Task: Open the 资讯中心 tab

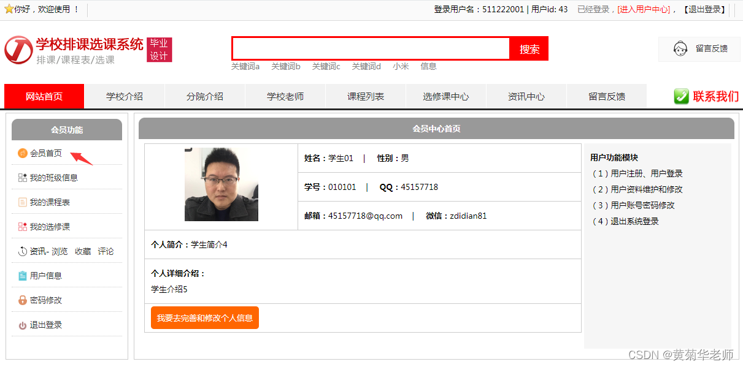Action: (526, 96)
